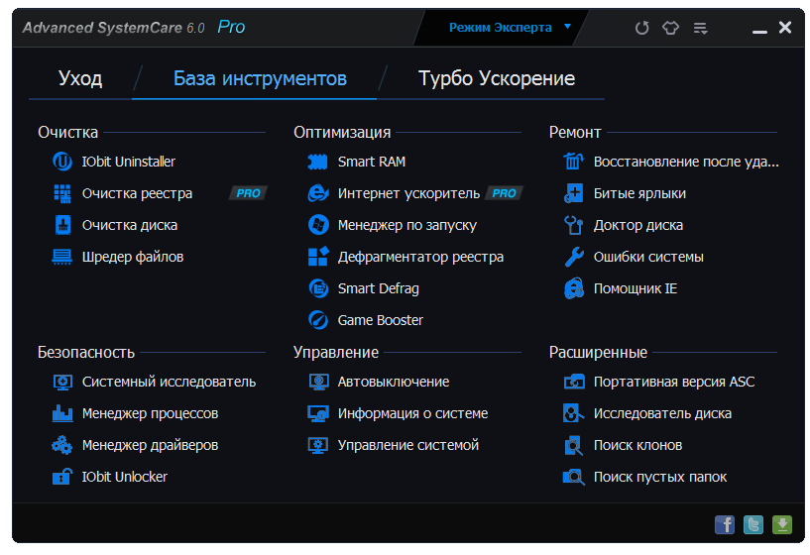Click the Автовыключение monitor icon
Screen dimensions: 810x555
(318, 382)
